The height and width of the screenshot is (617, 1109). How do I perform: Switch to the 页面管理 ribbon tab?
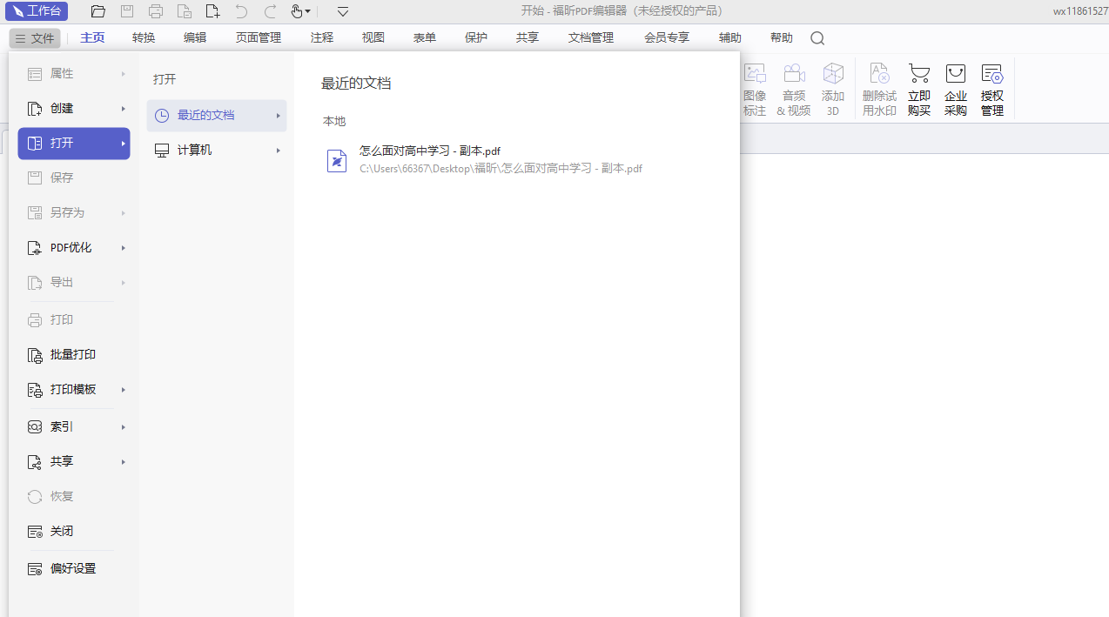(259, 38)
